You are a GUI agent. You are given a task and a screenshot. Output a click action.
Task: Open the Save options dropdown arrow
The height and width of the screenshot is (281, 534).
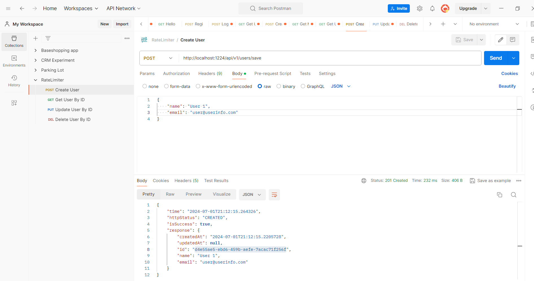[482, 40]
